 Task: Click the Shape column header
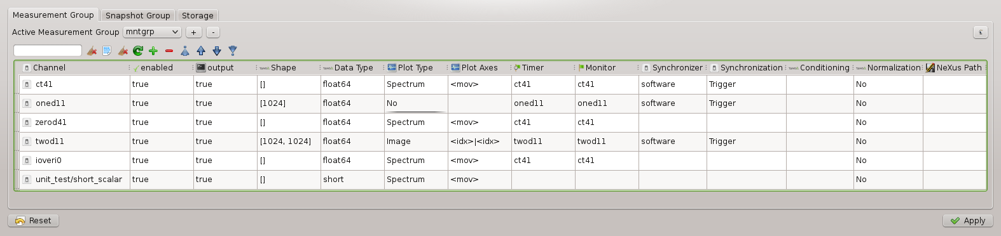(289, 67)
